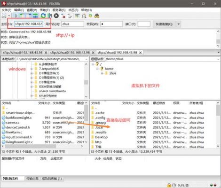The height and width of the screenshot is (188, 221).
Task: Disconnect from the server icon
Action: (63, 16)
